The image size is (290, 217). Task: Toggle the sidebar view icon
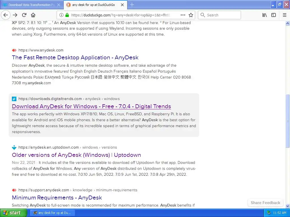pos(274,15)
